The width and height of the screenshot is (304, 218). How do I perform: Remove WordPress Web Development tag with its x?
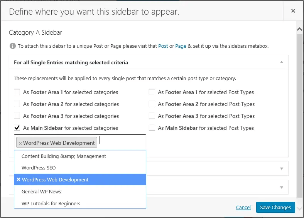pyautogui.click(x=20, y=143)
